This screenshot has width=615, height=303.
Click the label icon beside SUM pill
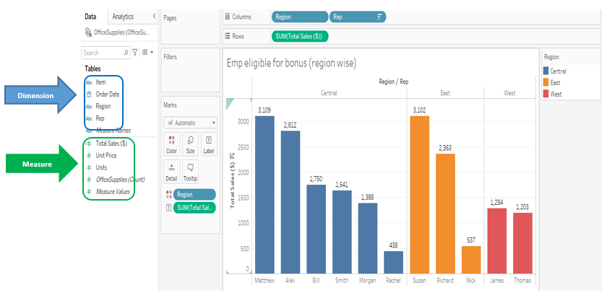tap(168, 208)
